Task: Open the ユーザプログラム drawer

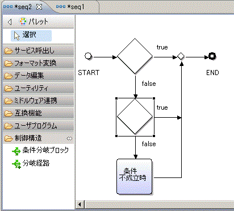Action: [x=39, y=126]
